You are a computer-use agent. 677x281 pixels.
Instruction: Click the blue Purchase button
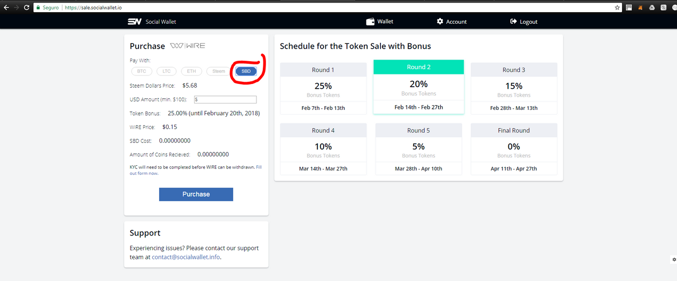[x=196, y=194]
